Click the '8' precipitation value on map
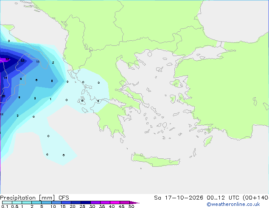The width and height of the screenshot is (269, 208). (52, 81)
